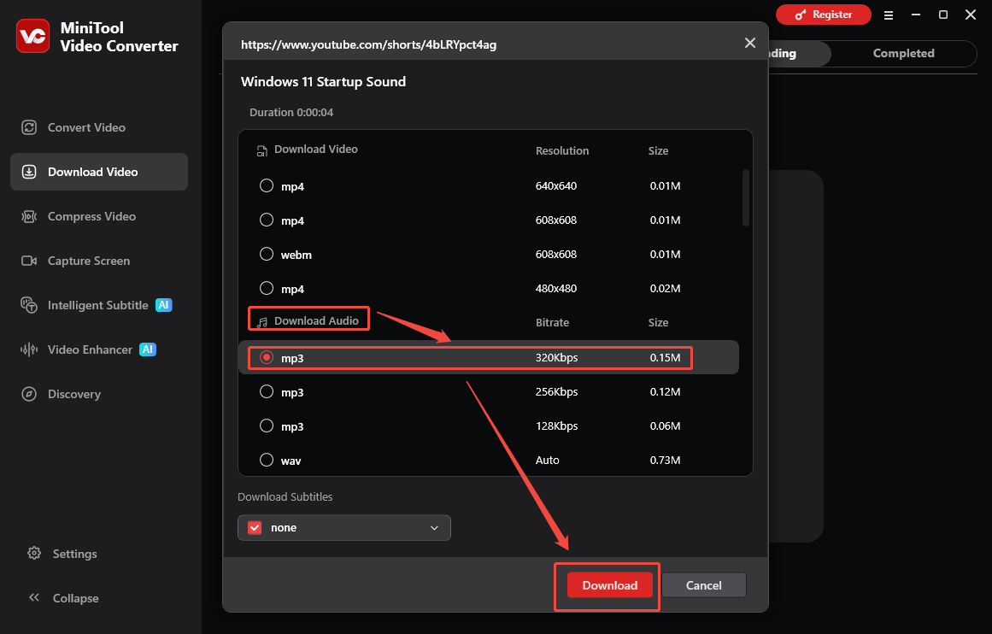
Task: Close the MiniTool application window
Action: (971, 15)
